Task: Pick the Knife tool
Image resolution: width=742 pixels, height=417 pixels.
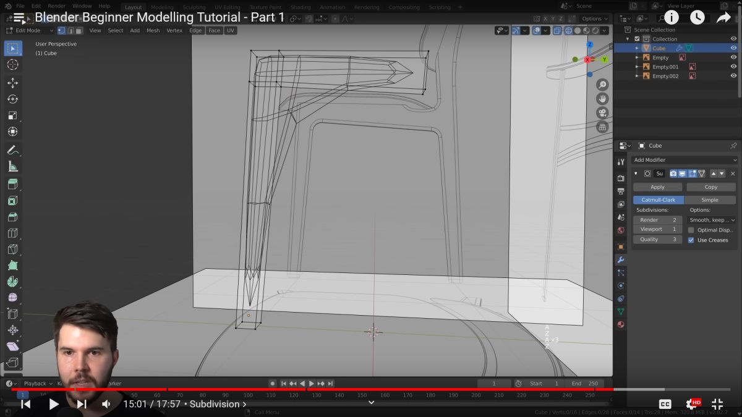Action: (x=13, y=250)
